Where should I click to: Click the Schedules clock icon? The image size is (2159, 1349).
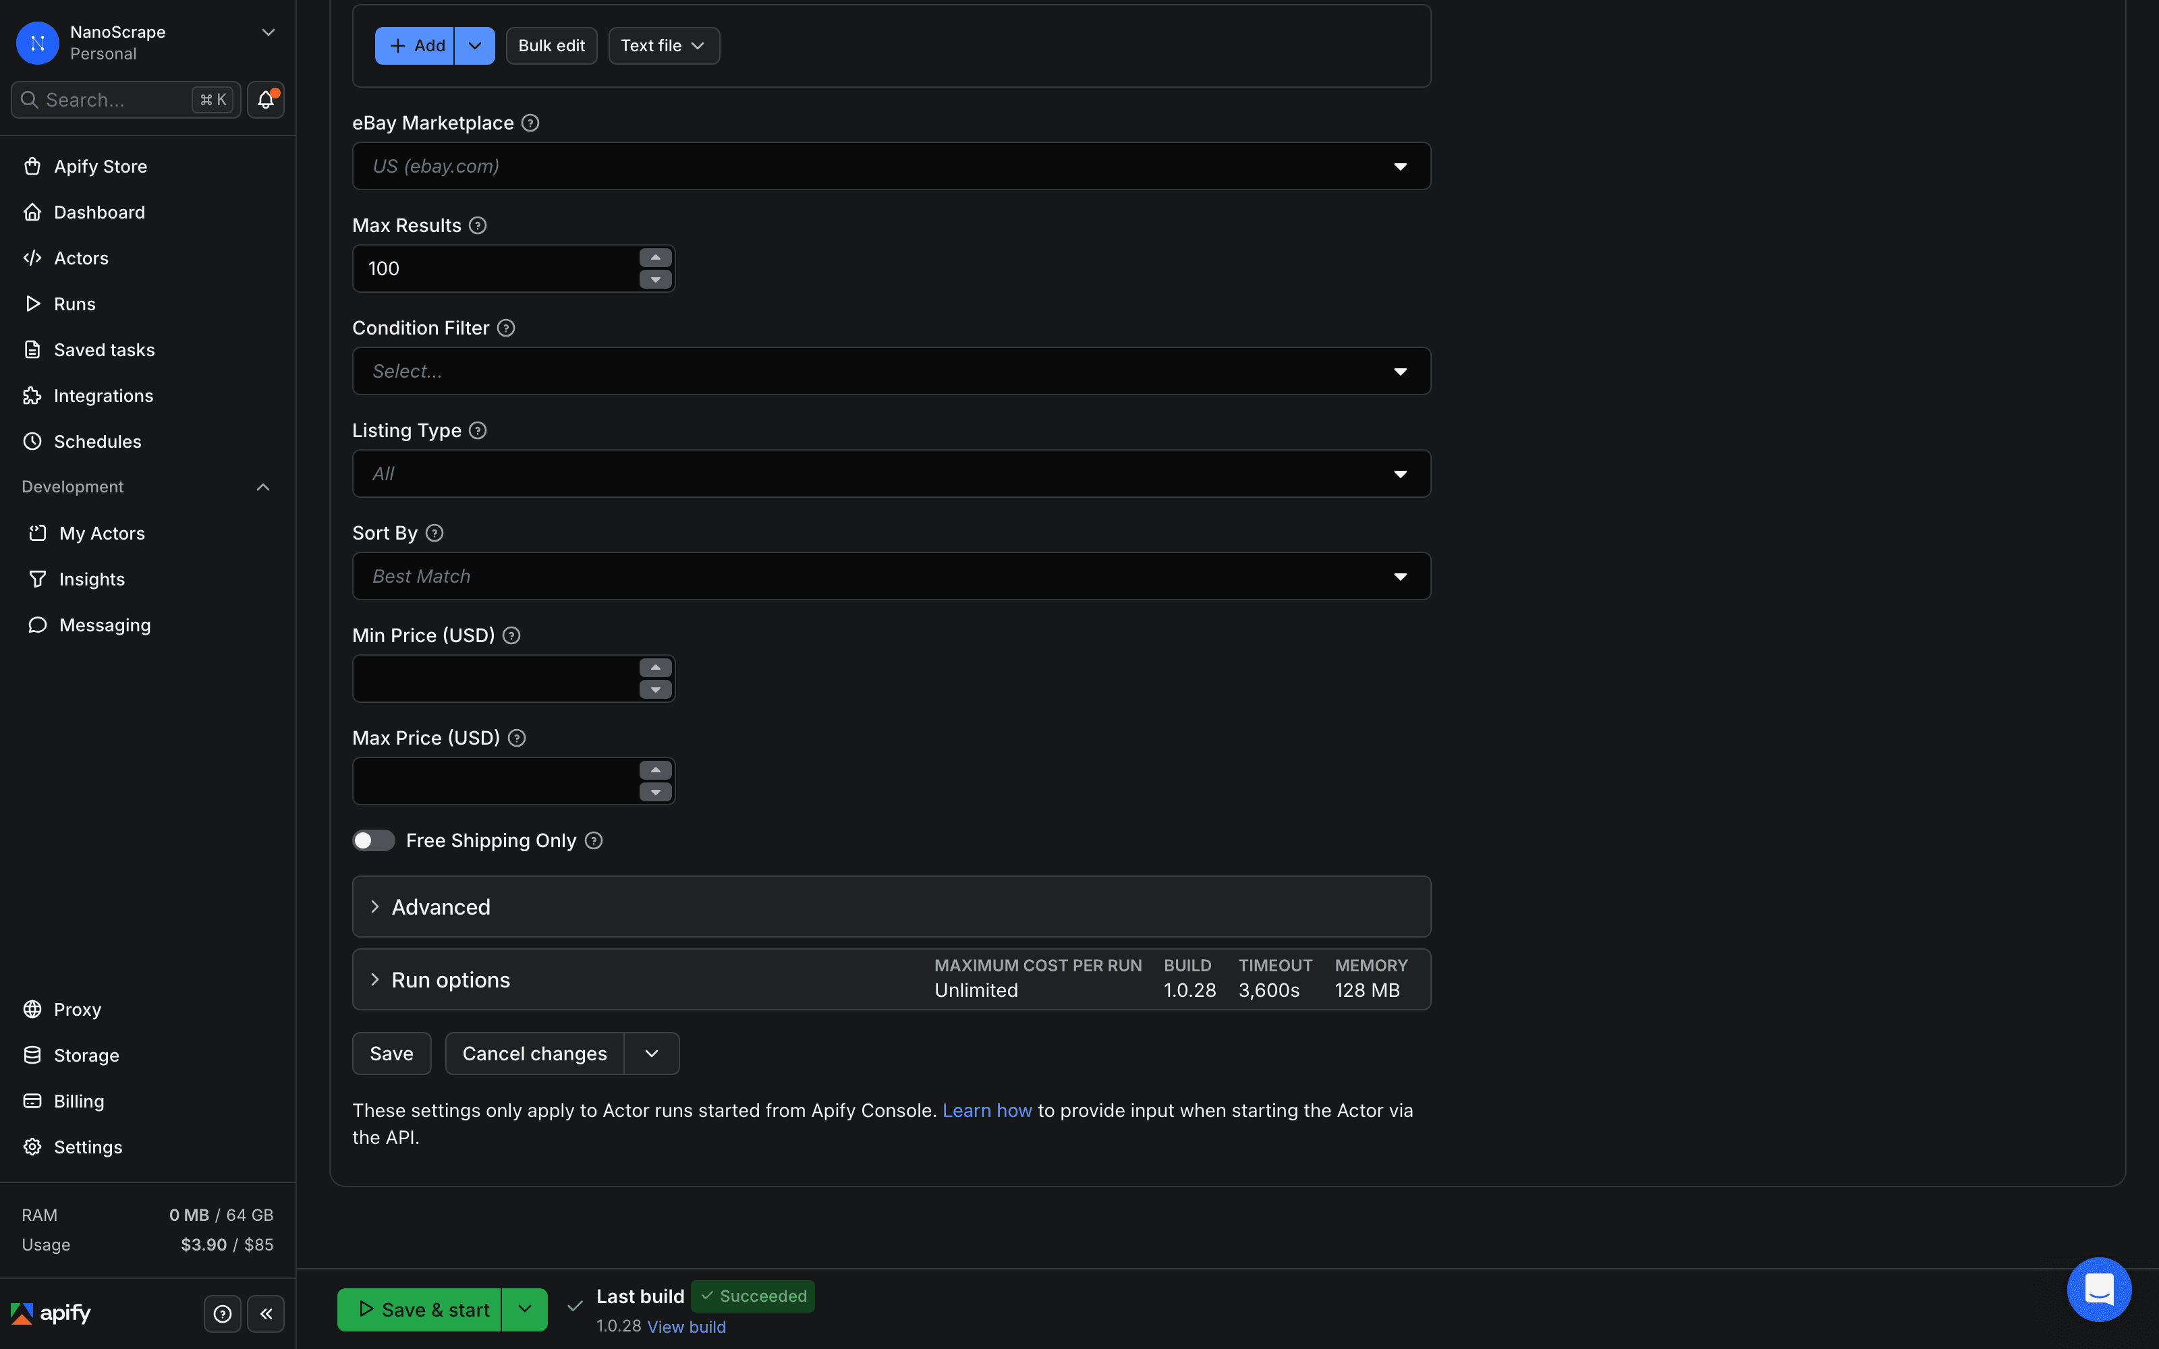[33, 442]
